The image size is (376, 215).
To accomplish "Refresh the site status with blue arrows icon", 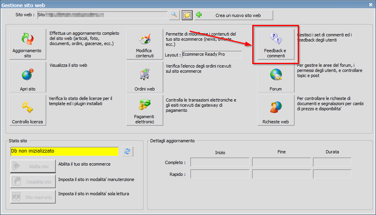I will 127,151.
